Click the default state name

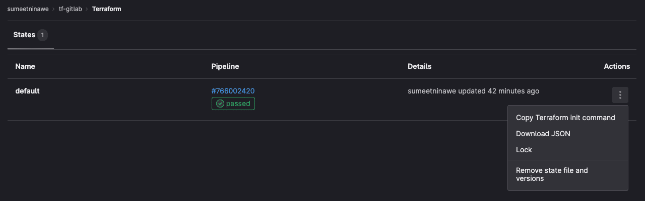coord(27,91)
